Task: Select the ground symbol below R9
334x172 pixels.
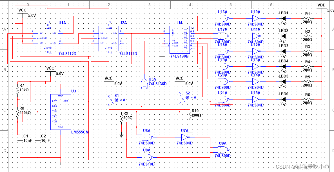Action: coord(122,135)
